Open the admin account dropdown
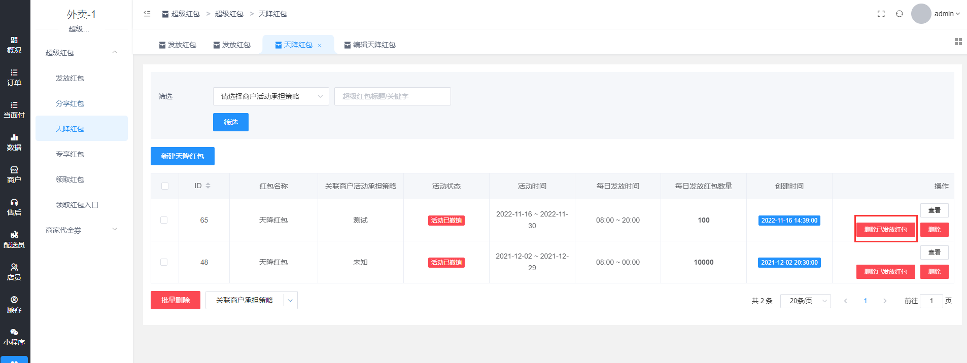This screenshot has width=967, height=363. tap(947, 14)
